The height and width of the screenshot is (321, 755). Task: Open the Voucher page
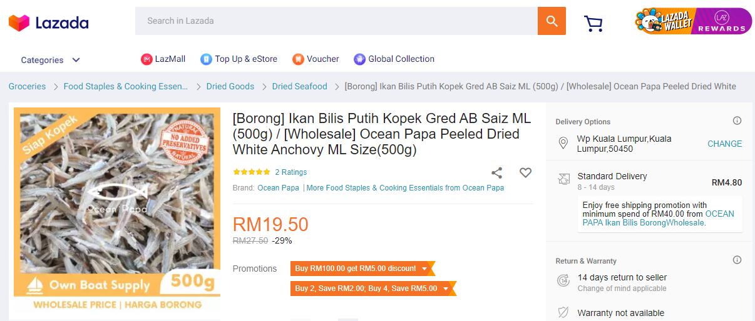(316, 59)
